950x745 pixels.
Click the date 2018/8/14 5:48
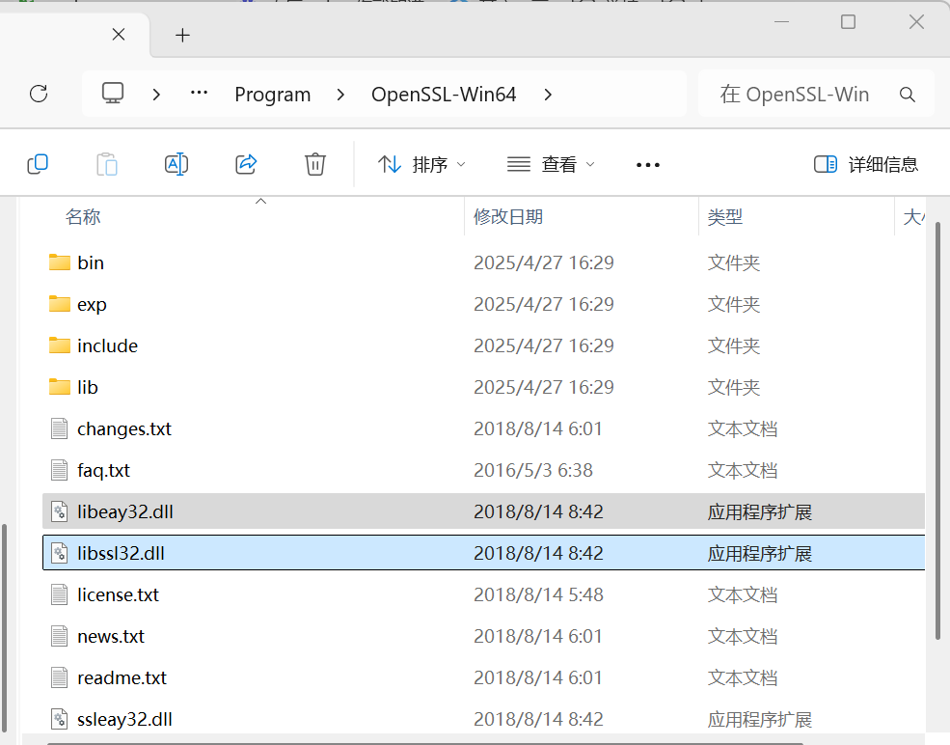538,594
